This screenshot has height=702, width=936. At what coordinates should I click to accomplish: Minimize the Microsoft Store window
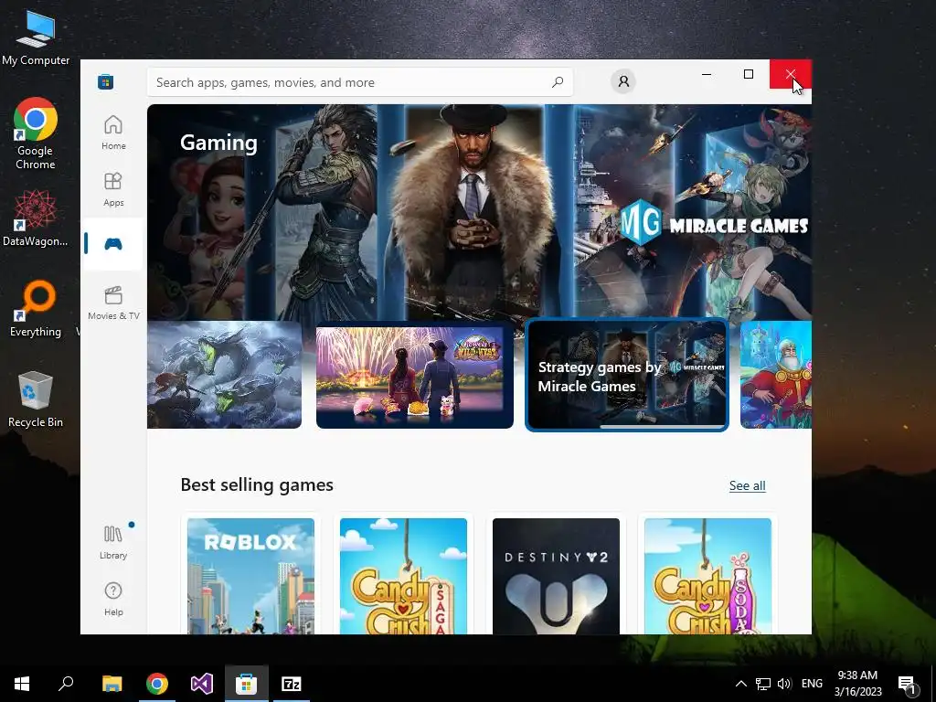coord(707,74)
